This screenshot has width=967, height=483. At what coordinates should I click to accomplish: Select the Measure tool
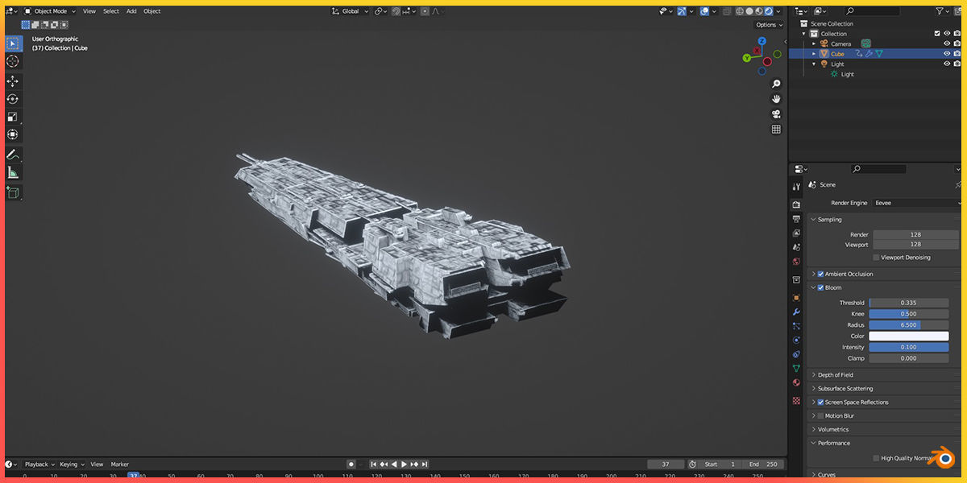click(13, 172)
